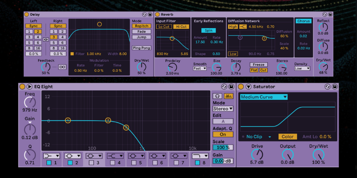The image size is (357, 178).
Task: Click the EQ Eight headphone audition icon
Action: [218, 96]
